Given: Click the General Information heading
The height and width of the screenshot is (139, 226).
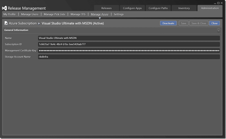Looking at the screenshot, I should [x=16, y=30].
